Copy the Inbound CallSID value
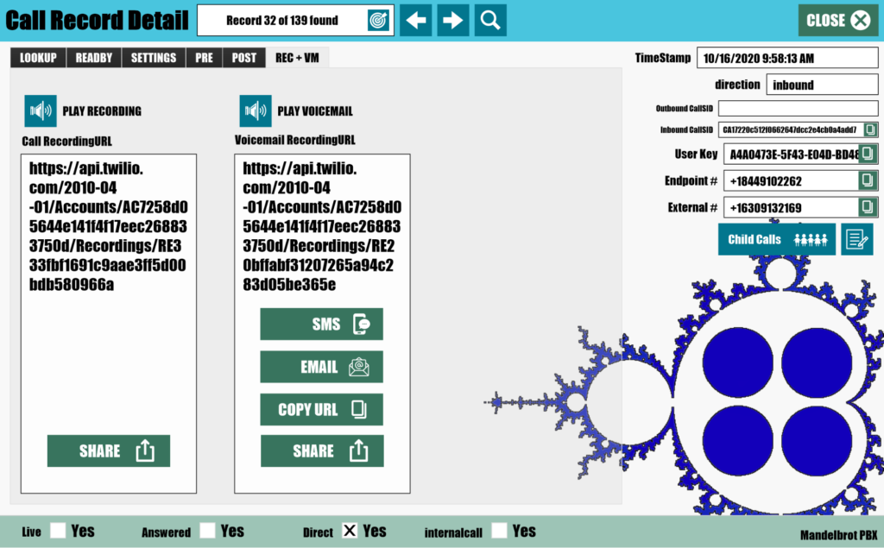 coord(870,129)
